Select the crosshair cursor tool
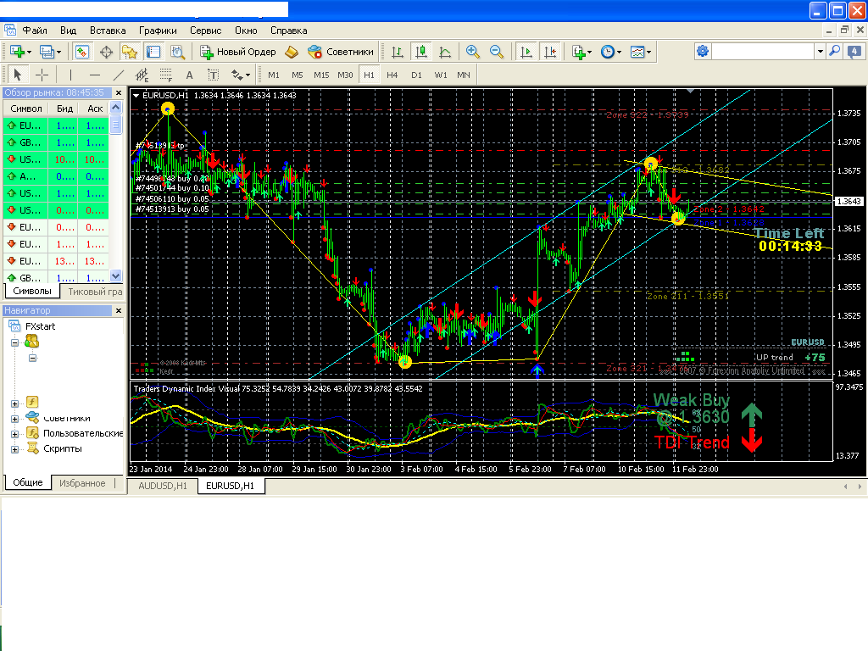Viewport: 868px width, 651px height. (x=42, y=75)
